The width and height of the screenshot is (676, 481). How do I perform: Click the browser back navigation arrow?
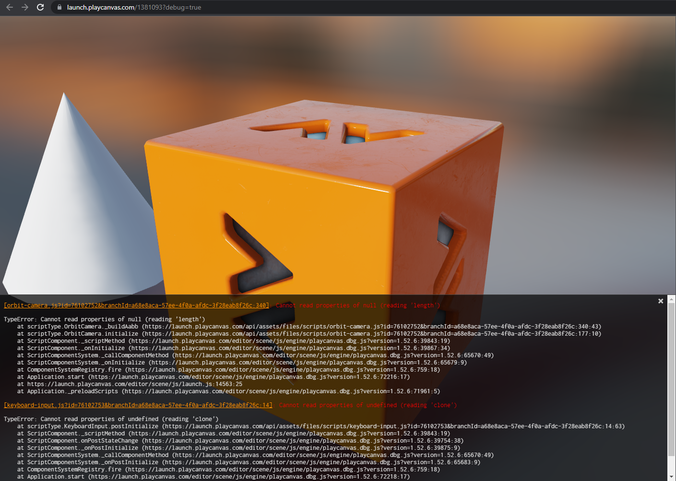pyautogui.click(x=10, y=7)
